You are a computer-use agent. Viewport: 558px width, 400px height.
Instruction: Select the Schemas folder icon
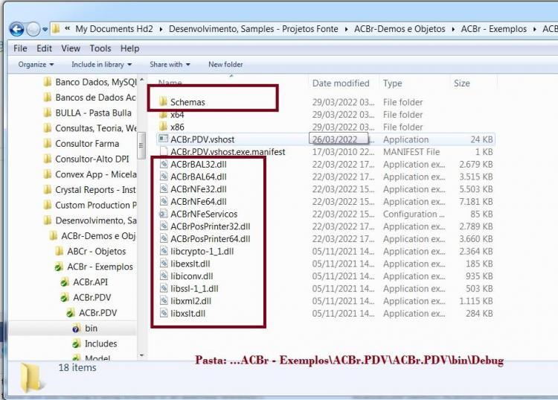click(163, 102)
